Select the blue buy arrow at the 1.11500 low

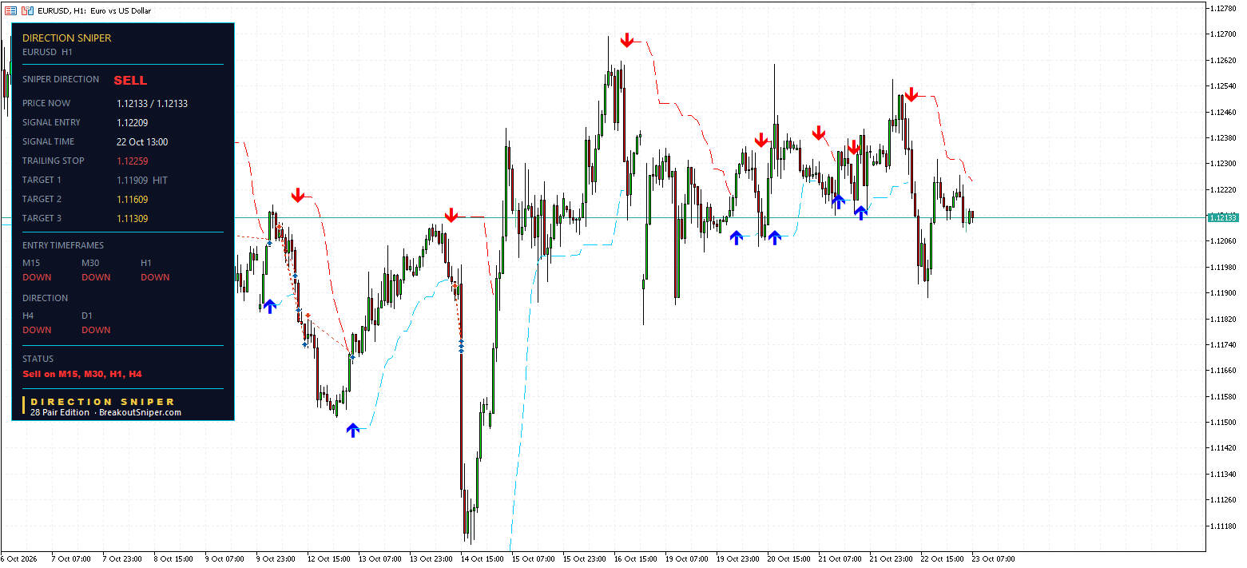353,431
